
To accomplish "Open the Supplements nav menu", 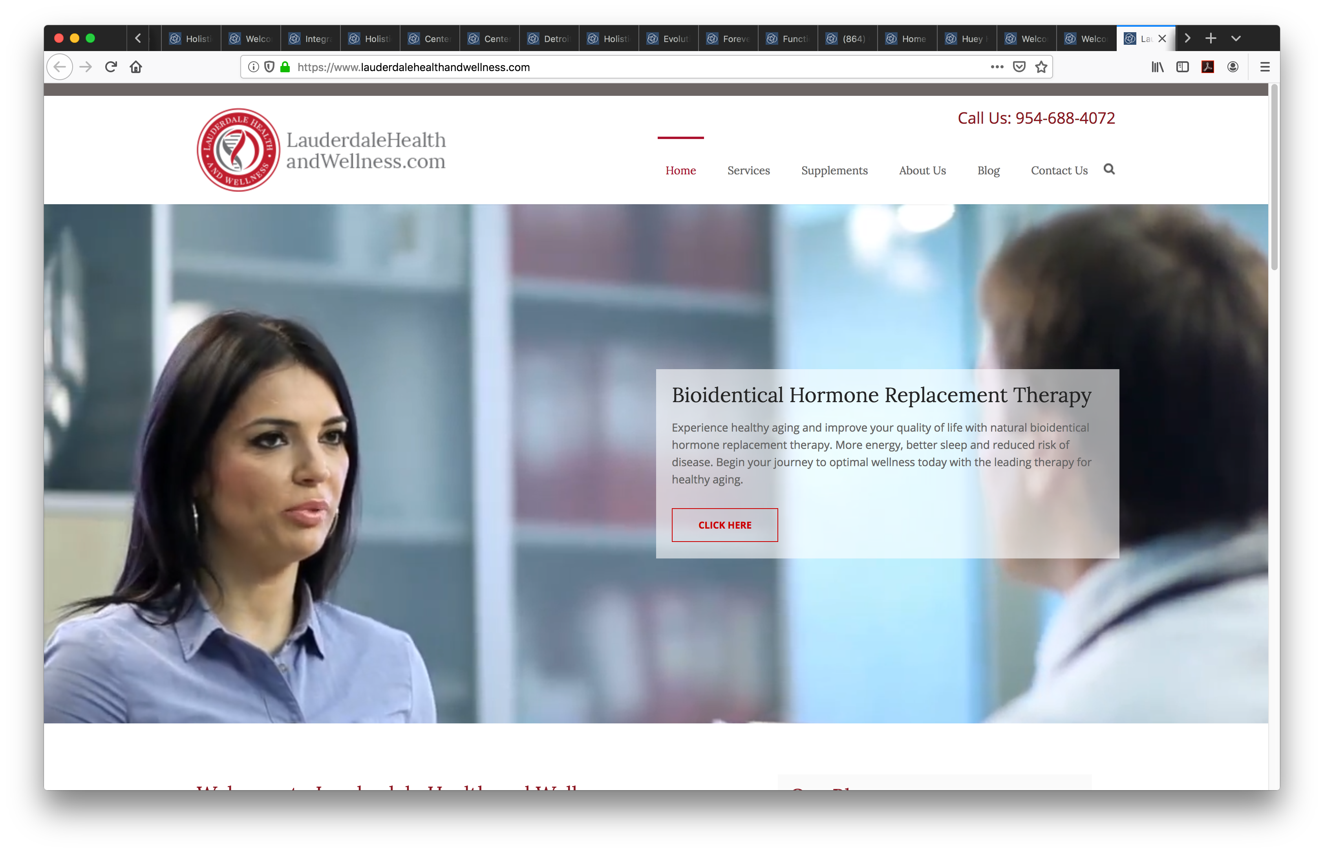I will pyautogui.click(x=834, y=170).
